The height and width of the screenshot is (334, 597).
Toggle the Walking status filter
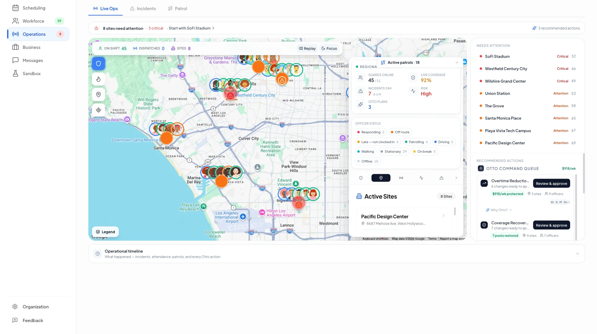366,152
